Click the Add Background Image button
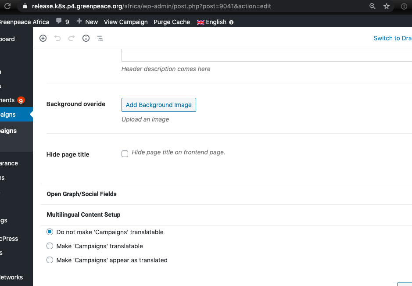This screenshot has width=412, height=286. click(159, 105)
